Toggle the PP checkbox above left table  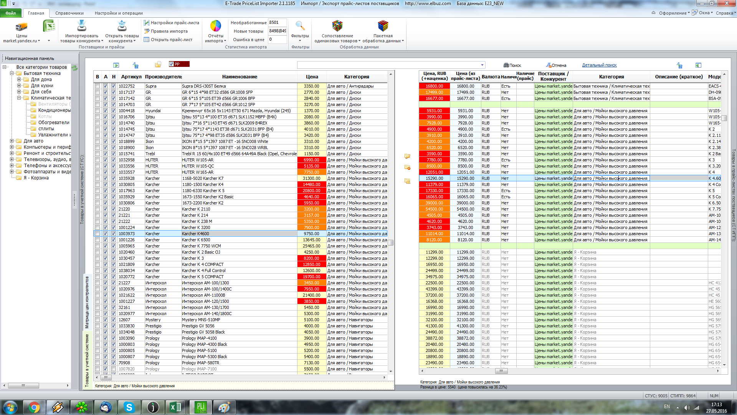172,64
